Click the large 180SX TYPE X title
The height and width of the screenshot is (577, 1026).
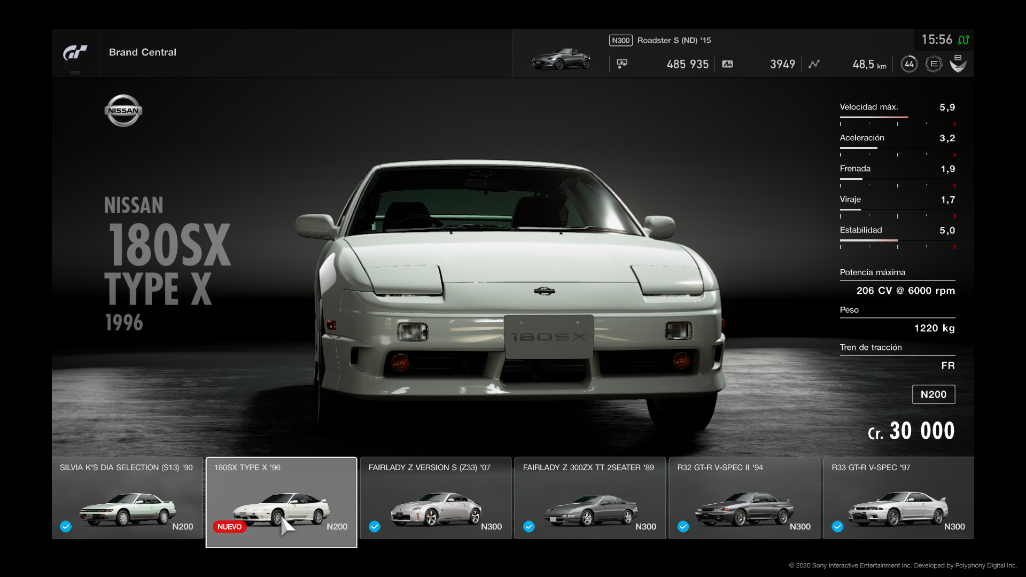pyautogui.click(x=168, y=264)
